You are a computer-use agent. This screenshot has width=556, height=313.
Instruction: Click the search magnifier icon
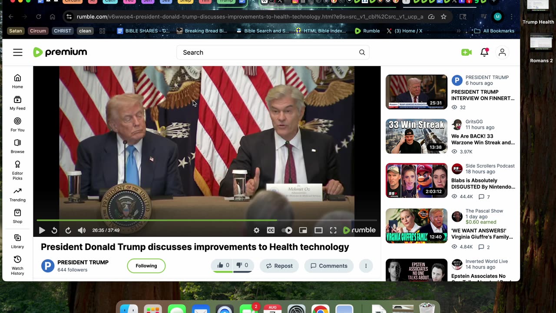point(362,53)
